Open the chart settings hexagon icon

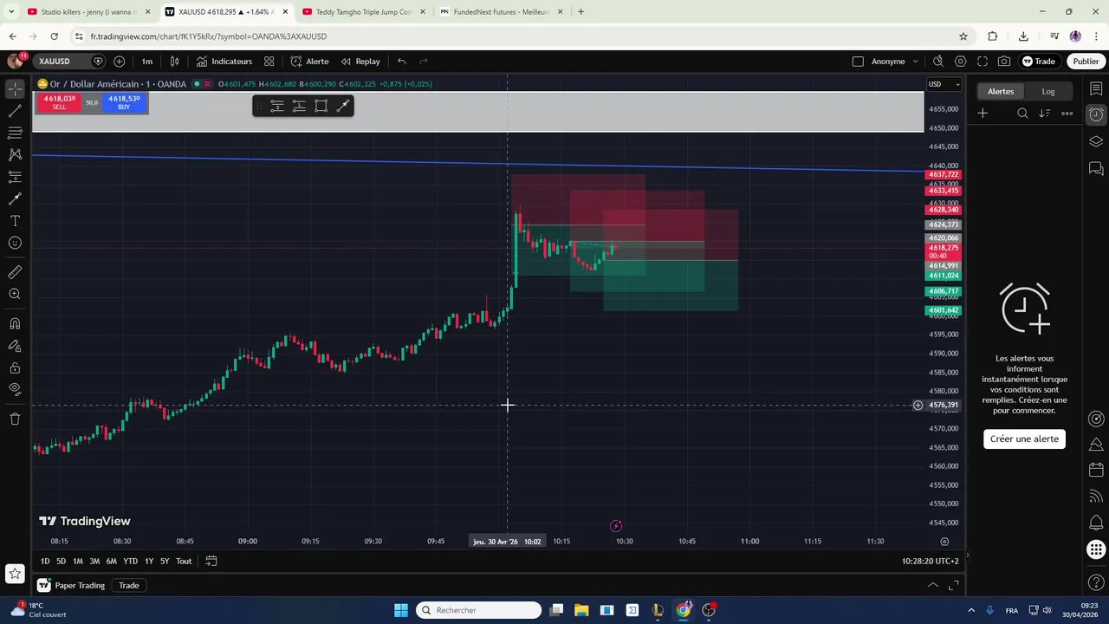point(960,62)
